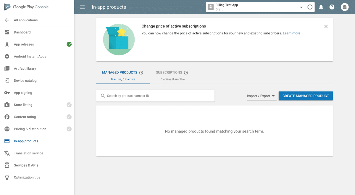Screen dimensions: 355x195
Task: Click the Store listing play icon
Action: tap(7, 105)
